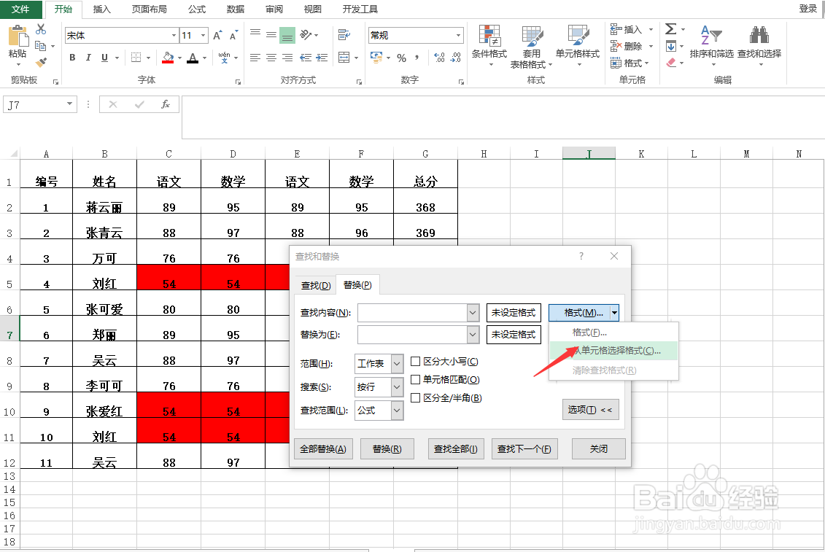This screenshot has width=825, height=552.
Task: Check the 区分大小写 checkbox
Action: pyautogui.click(x=415, y=362)
